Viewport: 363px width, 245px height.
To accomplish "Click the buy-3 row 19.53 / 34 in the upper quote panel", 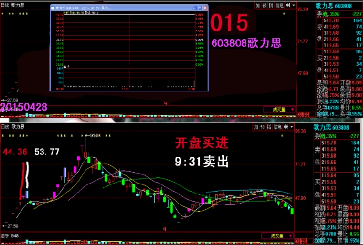I will click(343, 64).
